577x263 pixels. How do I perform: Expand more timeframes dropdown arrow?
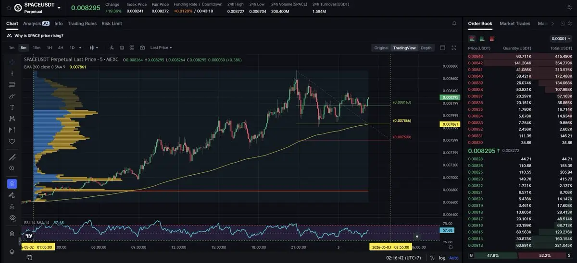pyautogui.click(x=81, y=48)
